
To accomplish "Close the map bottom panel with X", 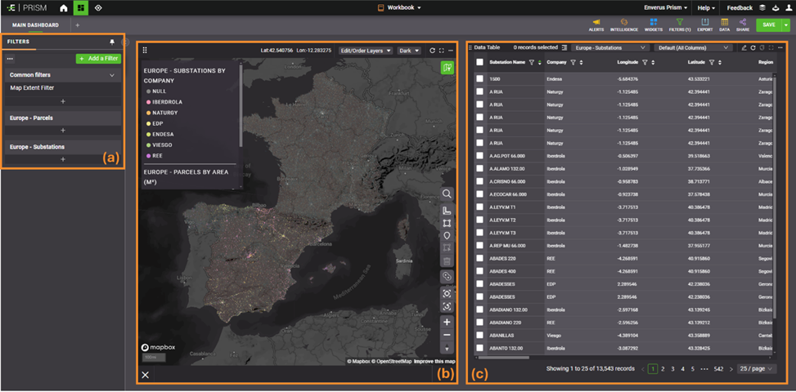I will pos(145,375).
